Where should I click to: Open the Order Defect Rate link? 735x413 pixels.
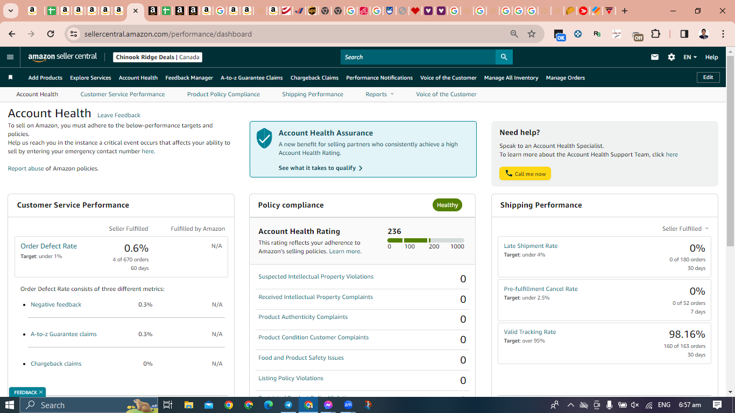(x=48, y=246)
